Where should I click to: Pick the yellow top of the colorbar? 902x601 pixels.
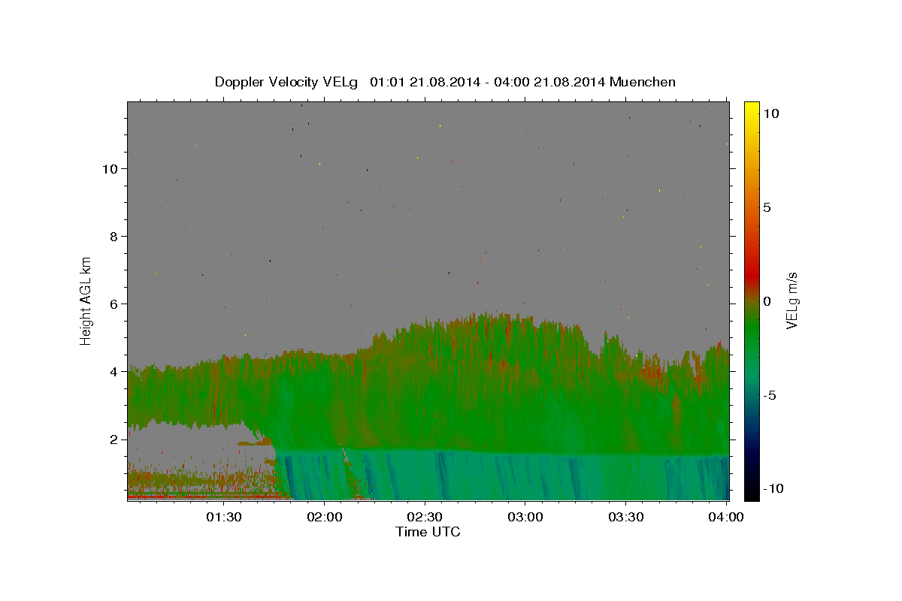752,107
